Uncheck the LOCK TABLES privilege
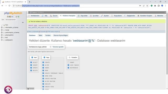Viewport: 168px width, 94px height. tap(68, 65)
